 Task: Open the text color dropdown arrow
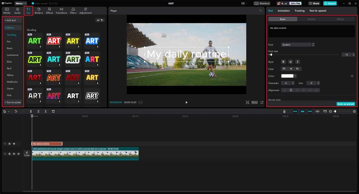click(x=295, y=76)
